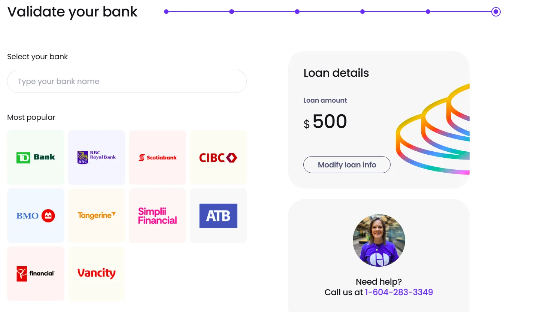Select CIBC from the bank list
Viewport: 546px width, 312px height.
tap(218, 157)
